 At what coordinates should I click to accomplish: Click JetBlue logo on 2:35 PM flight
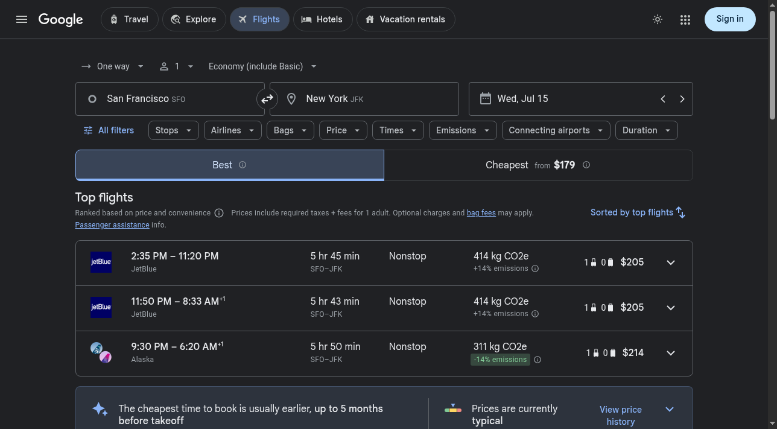pos(101,262)
